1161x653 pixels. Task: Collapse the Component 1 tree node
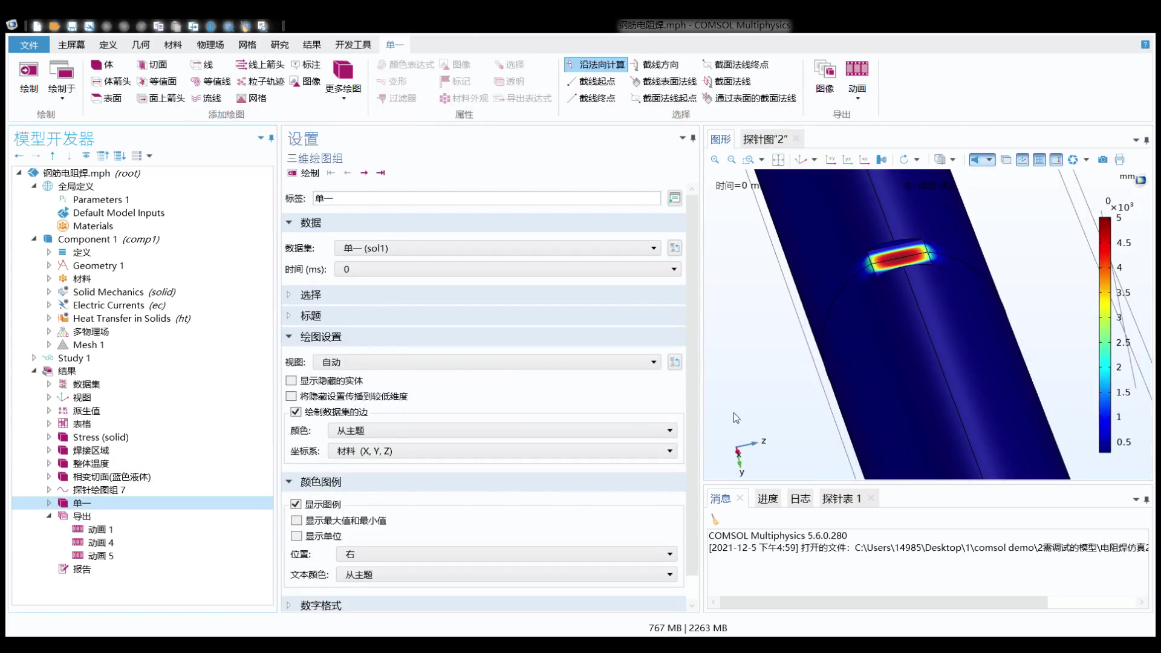tap(33, 239)
